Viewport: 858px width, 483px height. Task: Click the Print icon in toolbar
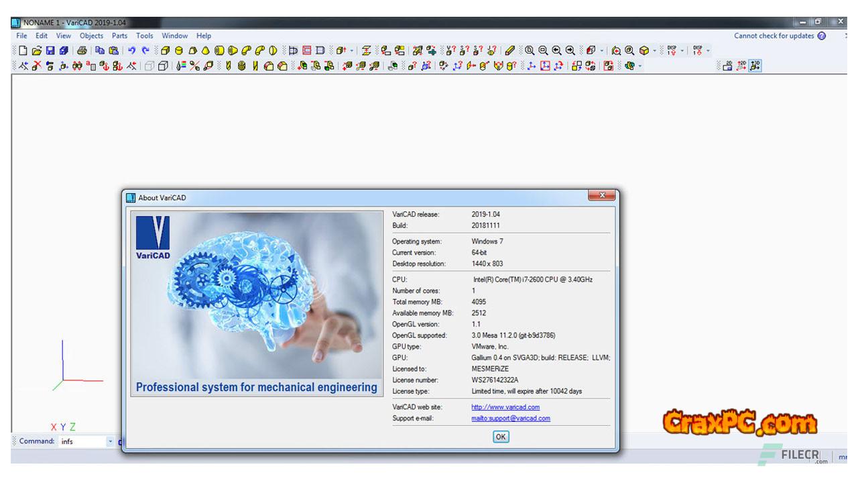coord(82,50)
